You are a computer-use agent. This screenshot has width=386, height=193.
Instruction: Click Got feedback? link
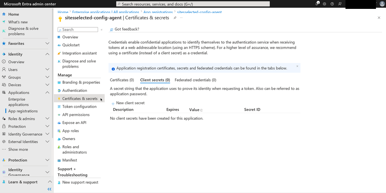tap(125, 29)
